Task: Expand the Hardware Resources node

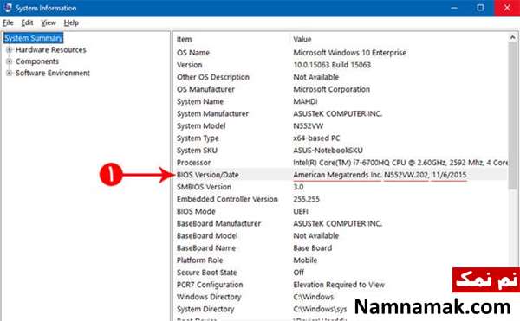Action: tap(9, 49)
